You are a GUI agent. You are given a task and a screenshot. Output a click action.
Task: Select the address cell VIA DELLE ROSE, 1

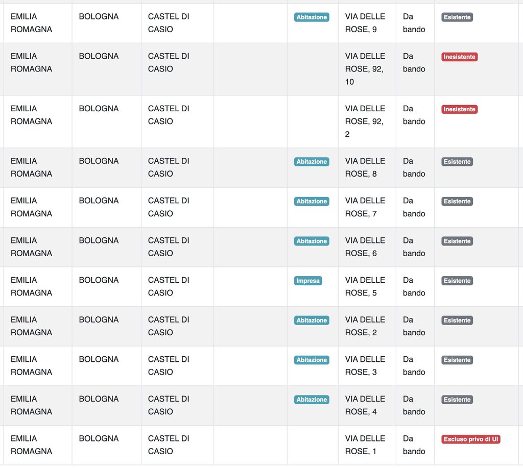[365, 445]
